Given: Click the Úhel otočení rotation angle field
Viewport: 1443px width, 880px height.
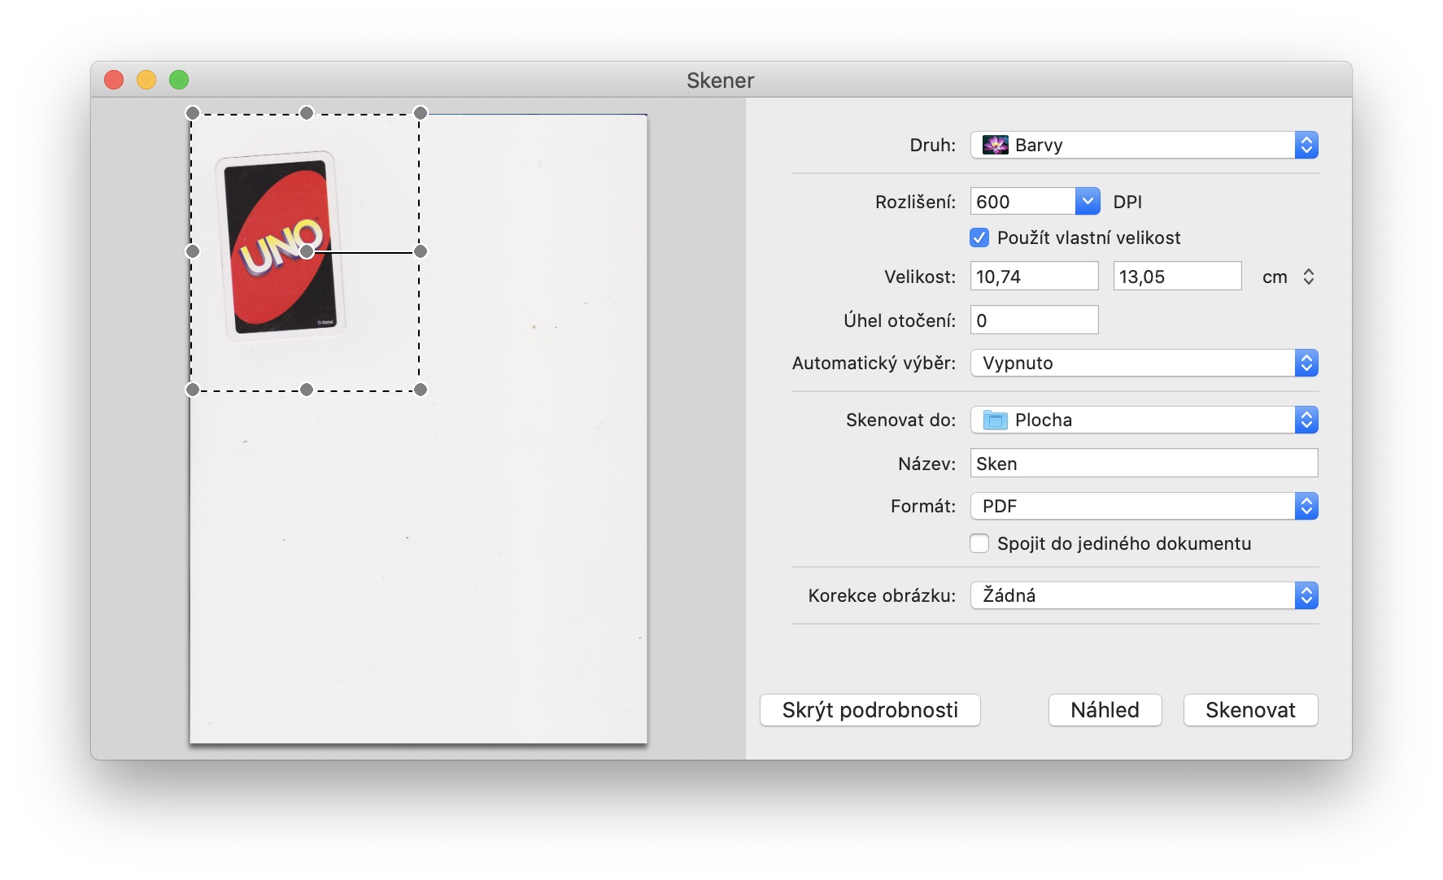Looking at the screenshot, I should [1034, 320].
